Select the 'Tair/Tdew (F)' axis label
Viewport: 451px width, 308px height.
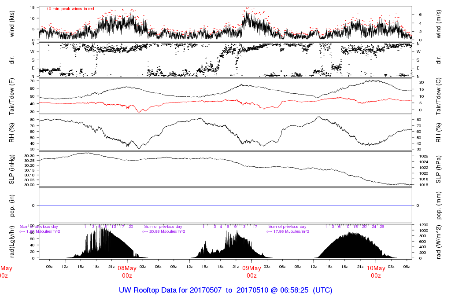12,96
